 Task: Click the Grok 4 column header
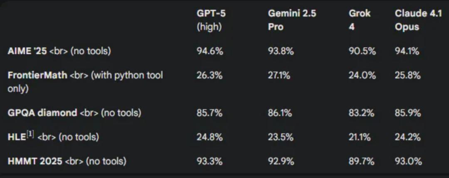click(360, 20)
